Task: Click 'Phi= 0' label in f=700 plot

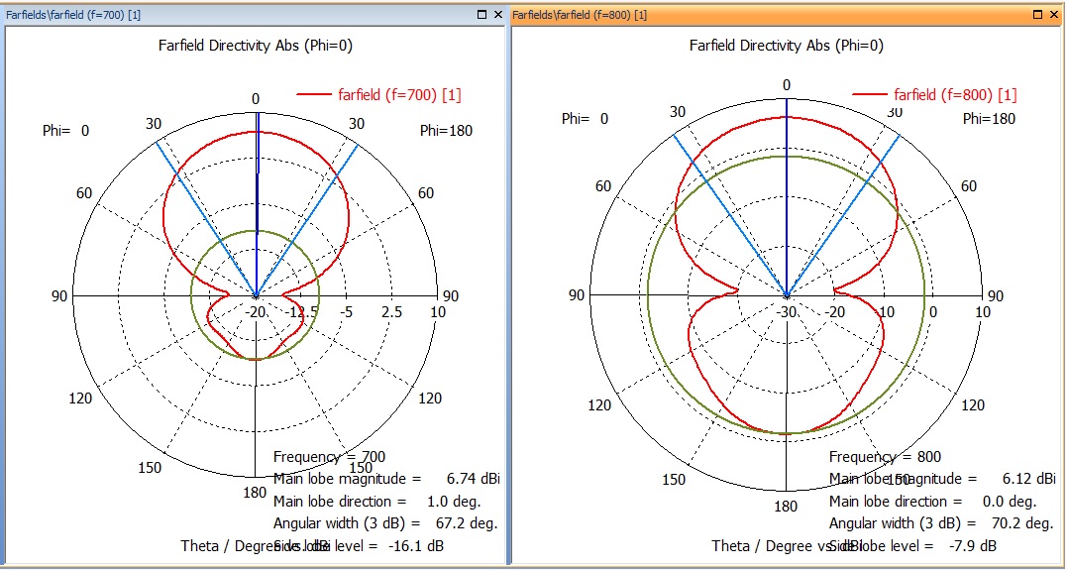Action: (x=66, y=130)
